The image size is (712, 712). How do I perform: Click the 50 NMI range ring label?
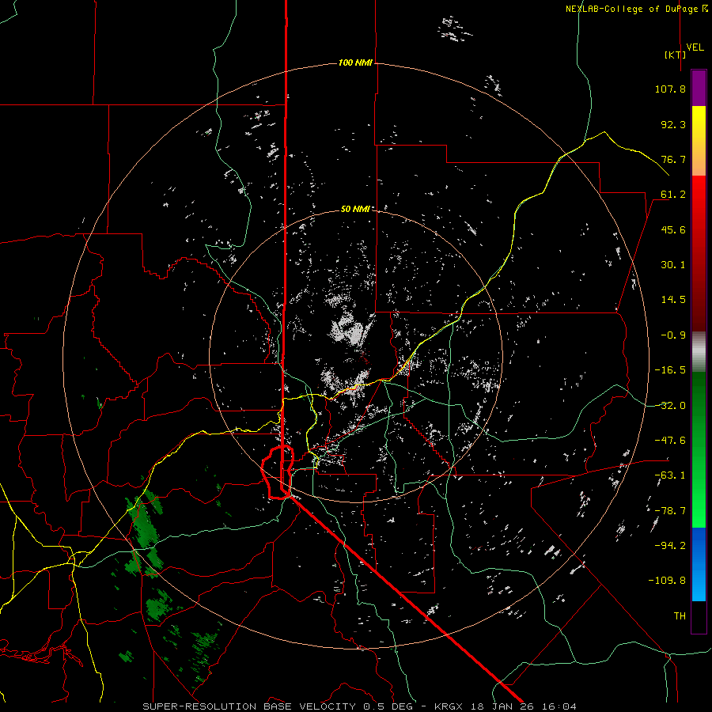pos(355,210)
